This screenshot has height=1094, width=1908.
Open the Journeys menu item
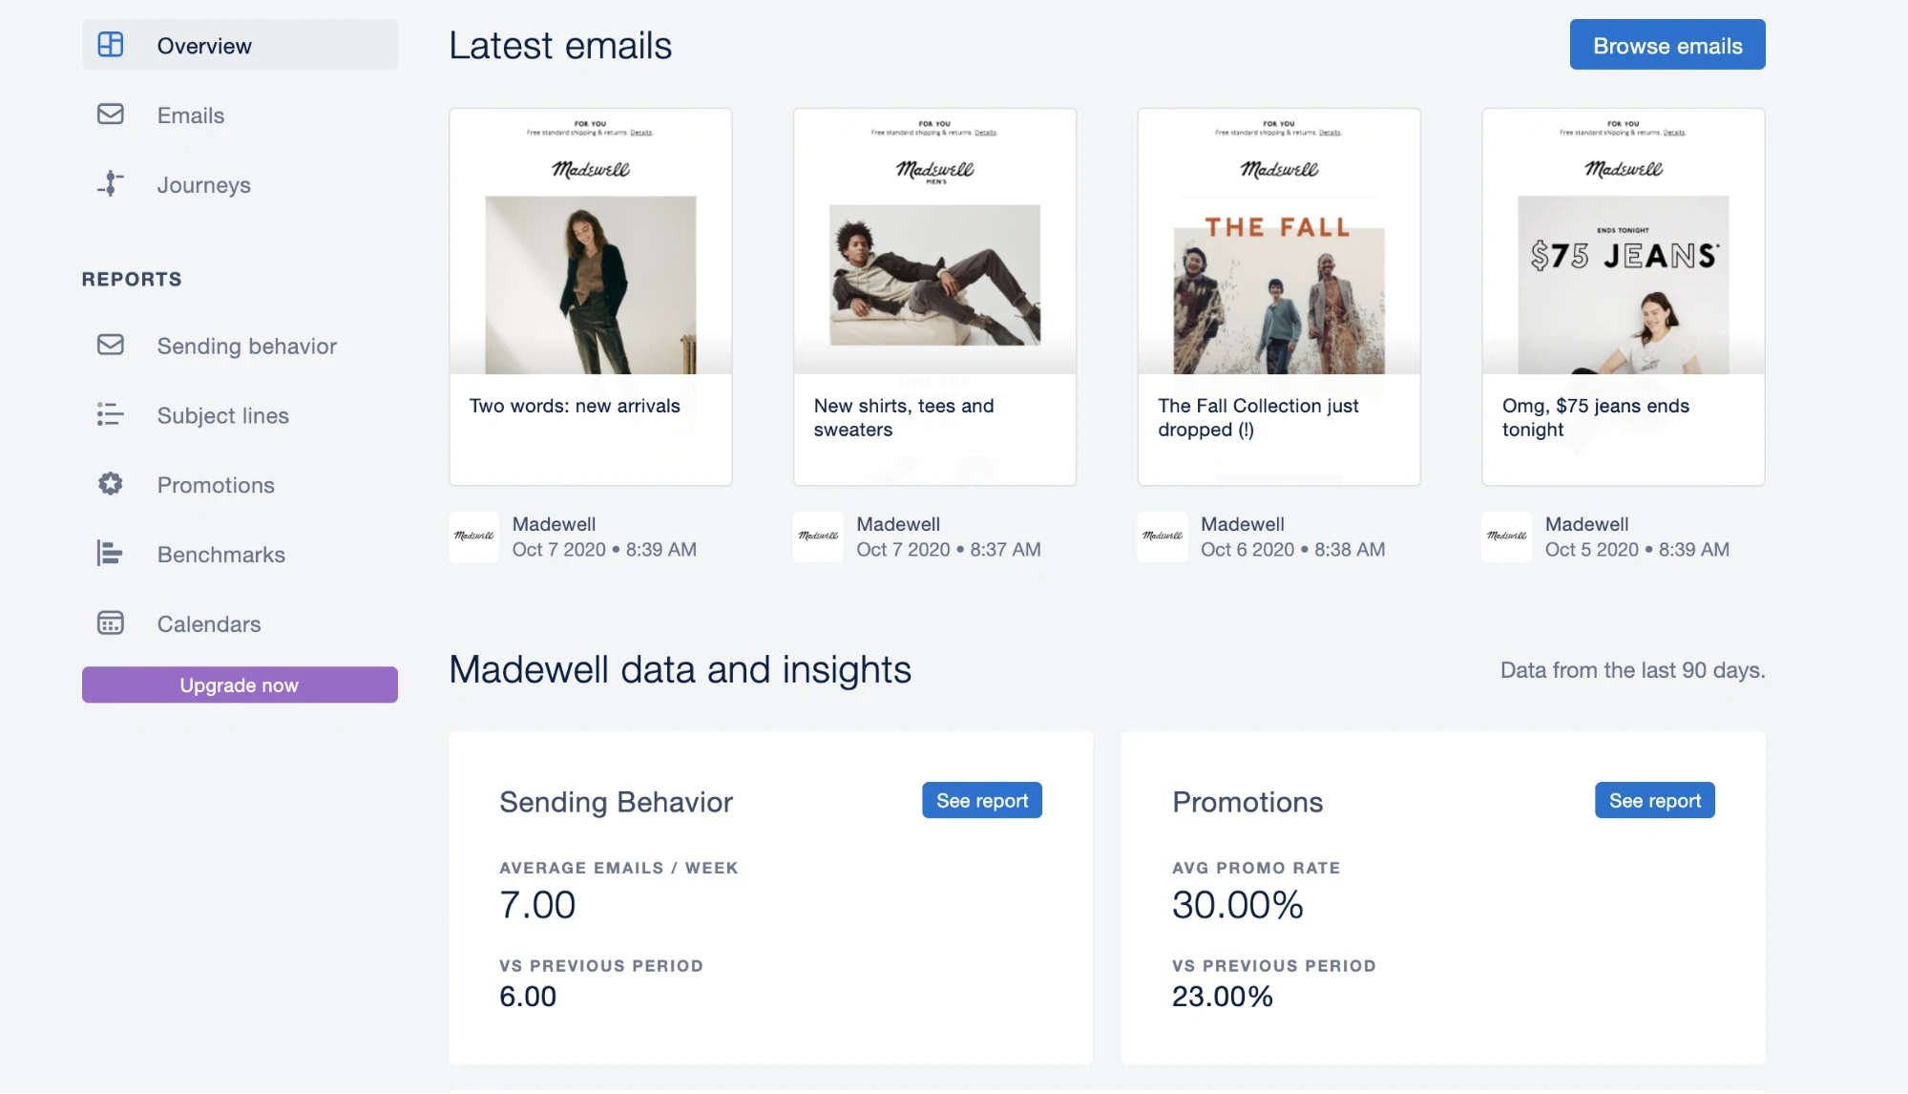(203, 185)
